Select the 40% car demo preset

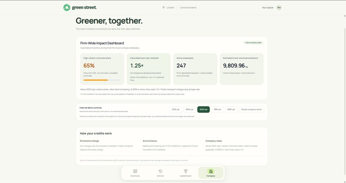tap(176, 109)
